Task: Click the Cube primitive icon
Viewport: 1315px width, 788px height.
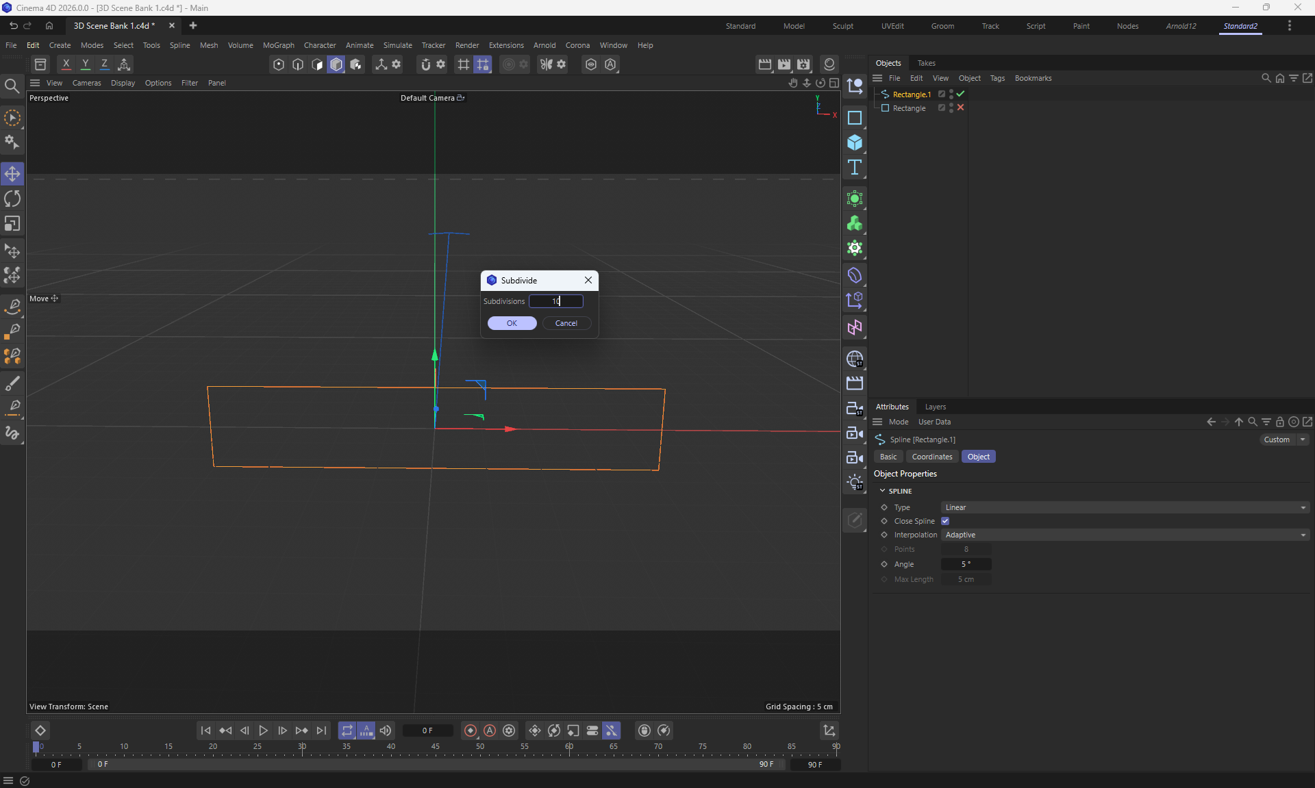Action: pos(854,142)
